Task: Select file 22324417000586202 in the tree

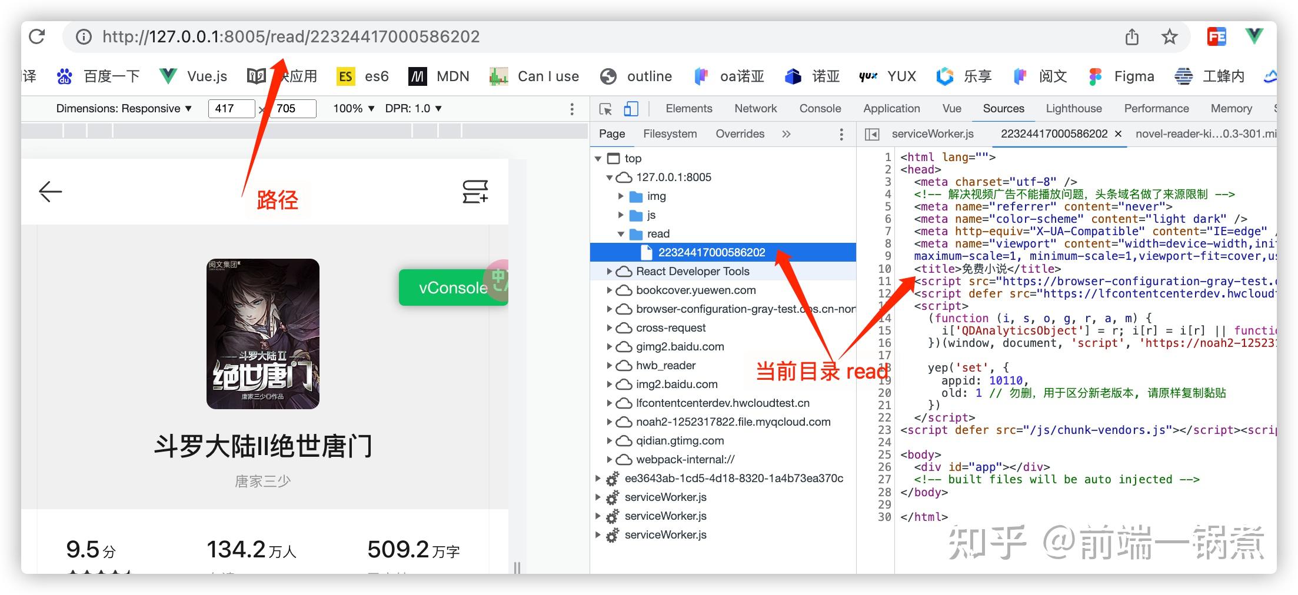Action: [x=723, y=252]
